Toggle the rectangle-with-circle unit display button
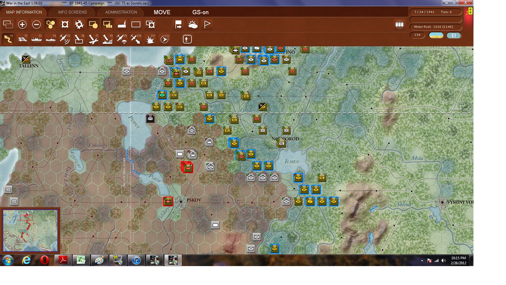The width and height of the screenshot is (506, 285). (93, 25)
